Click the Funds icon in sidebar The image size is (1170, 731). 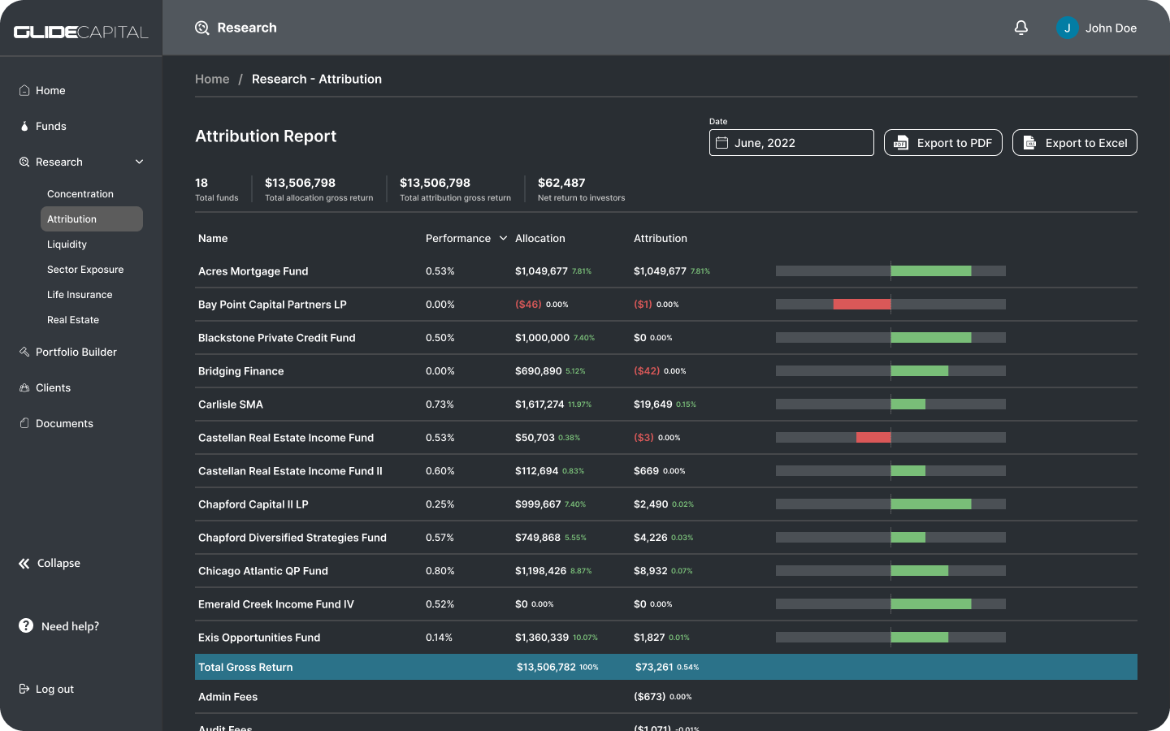tap(24, 126)
